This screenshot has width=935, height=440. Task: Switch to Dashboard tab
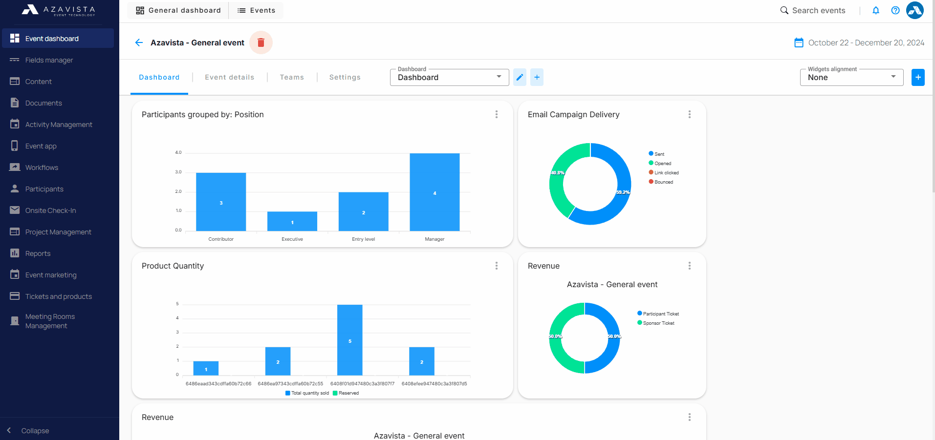tap(159, 77)
